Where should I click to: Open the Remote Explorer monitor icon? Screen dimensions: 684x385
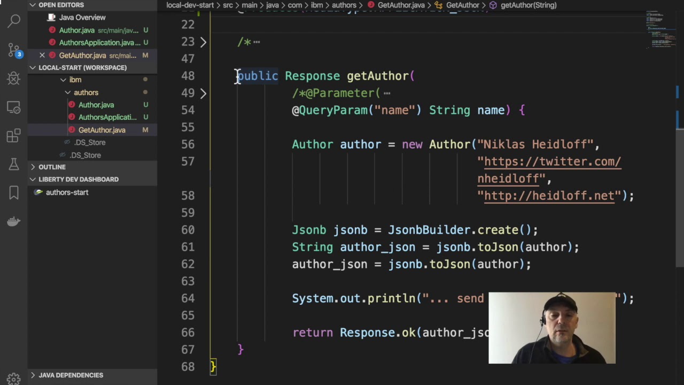(14, 107)
